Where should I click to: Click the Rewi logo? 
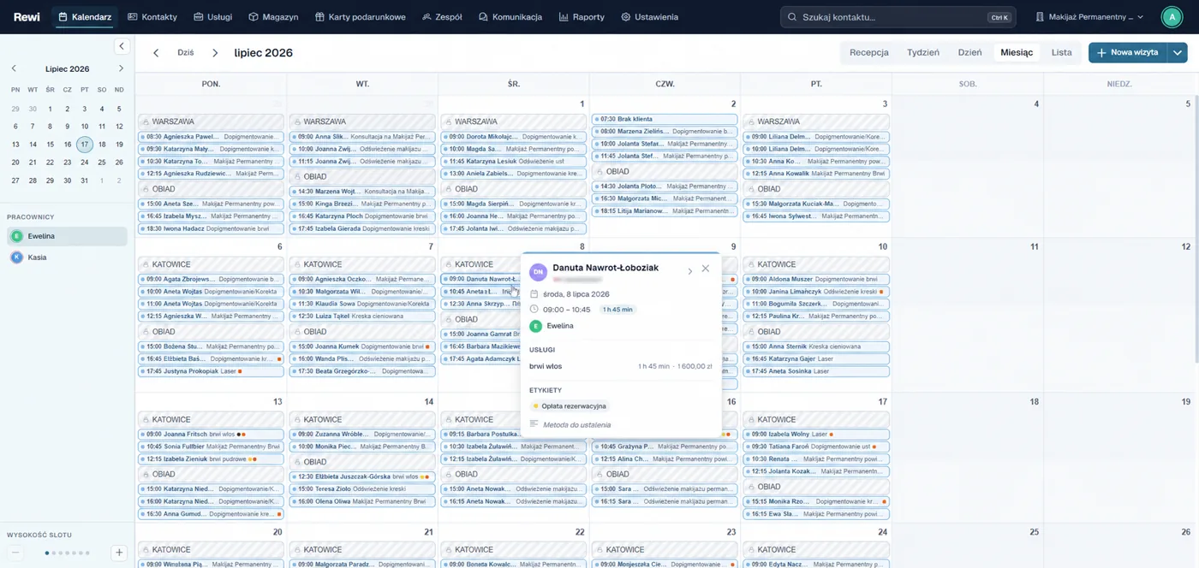[x=27, y=16]
